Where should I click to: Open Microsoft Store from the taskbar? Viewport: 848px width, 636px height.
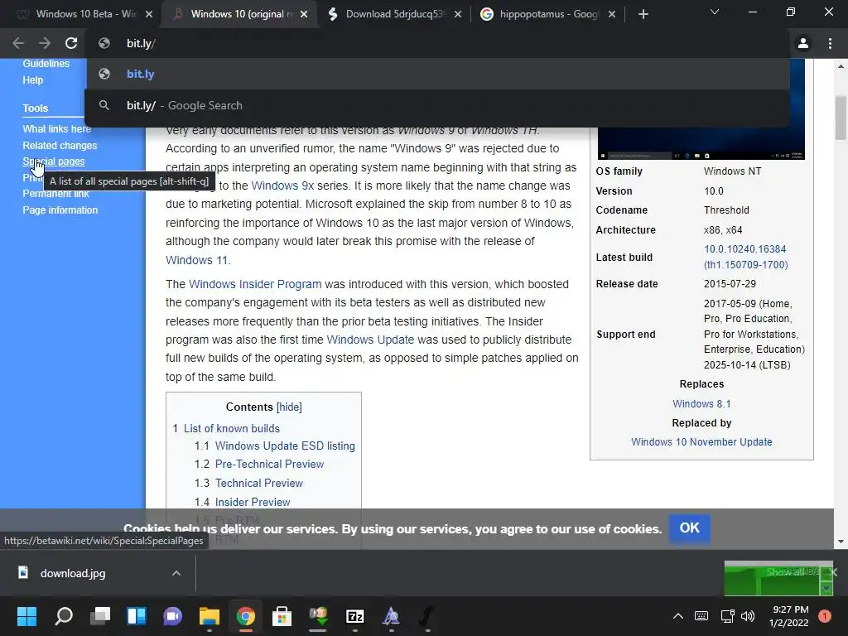[x=282, y=616]
